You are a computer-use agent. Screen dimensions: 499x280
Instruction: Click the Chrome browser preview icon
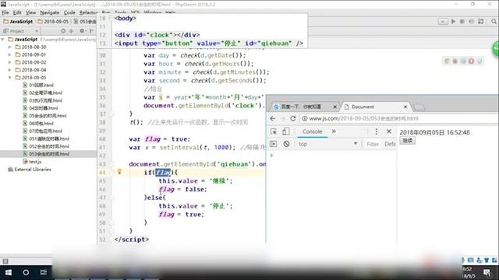[447, 61]
